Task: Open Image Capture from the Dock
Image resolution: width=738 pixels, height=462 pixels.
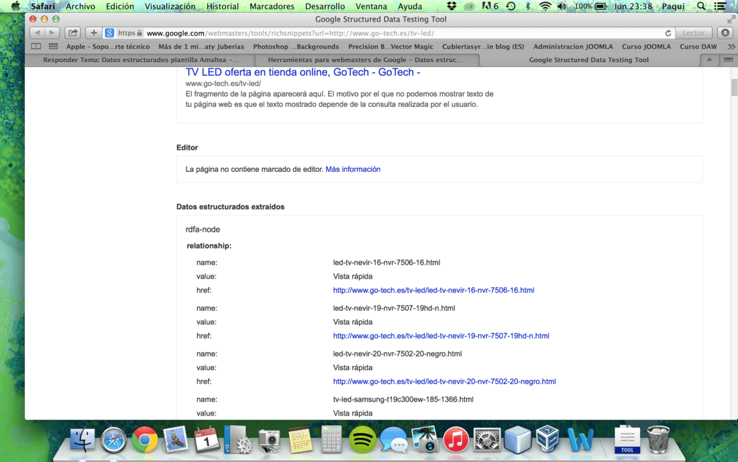Action: pos(270,441)
